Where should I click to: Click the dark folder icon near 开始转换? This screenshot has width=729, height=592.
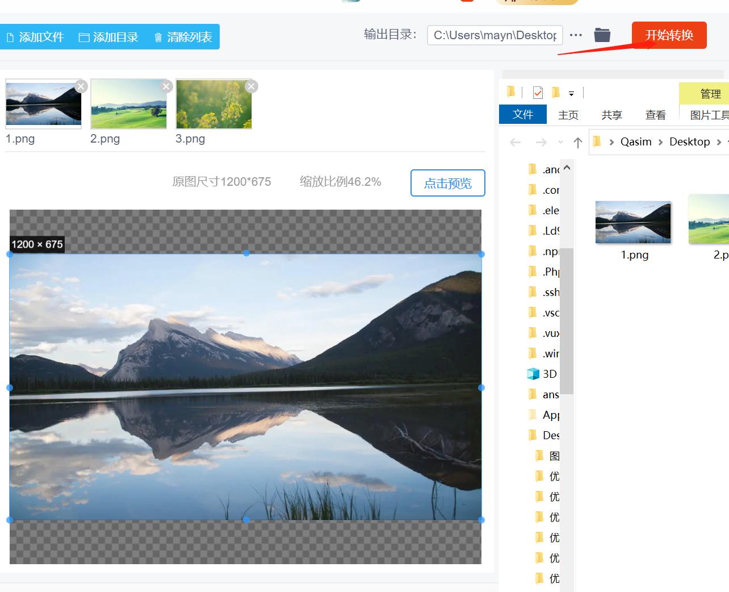603,35
